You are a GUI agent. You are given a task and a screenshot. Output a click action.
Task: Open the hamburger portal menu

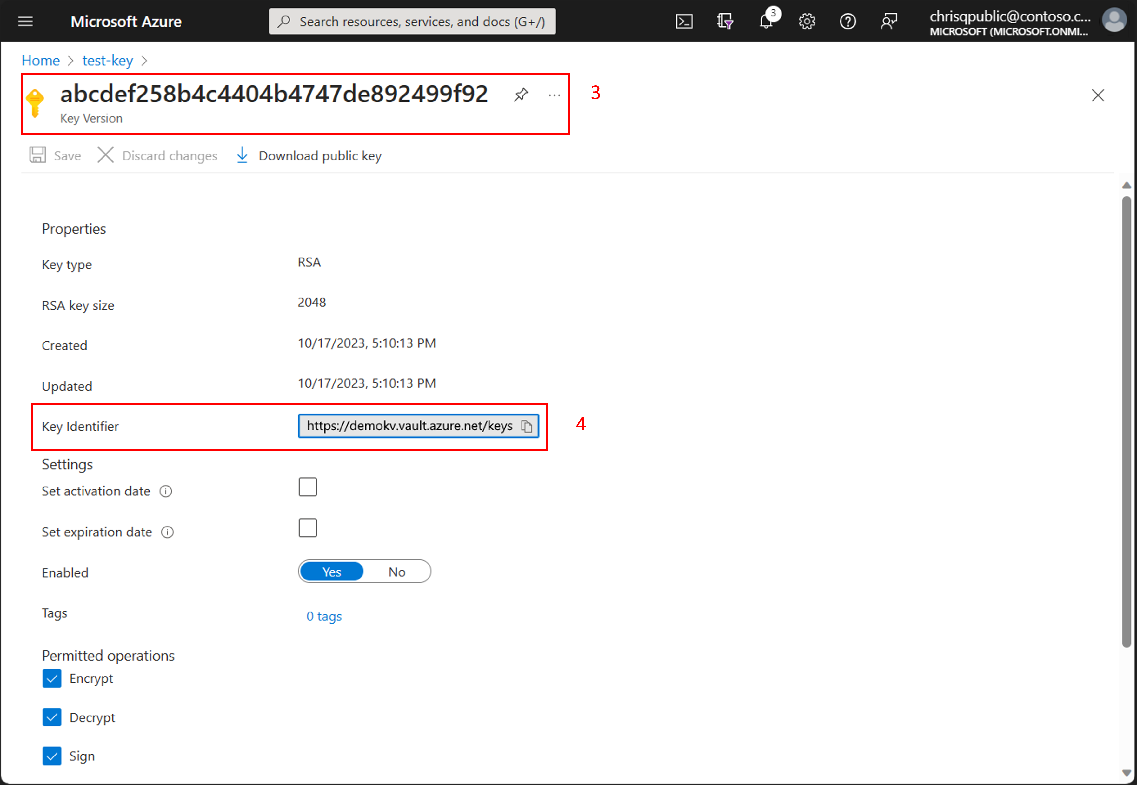[26, 22]
